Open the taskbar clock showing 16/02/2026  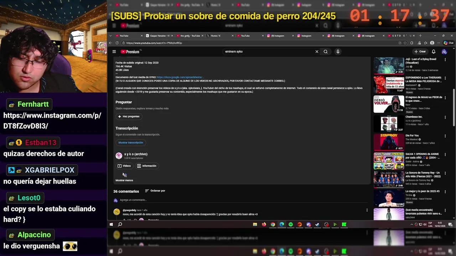click(x=440, y=224)
